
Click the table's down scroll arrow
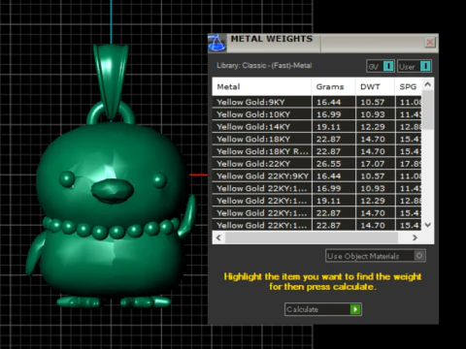tap(428, 225)
